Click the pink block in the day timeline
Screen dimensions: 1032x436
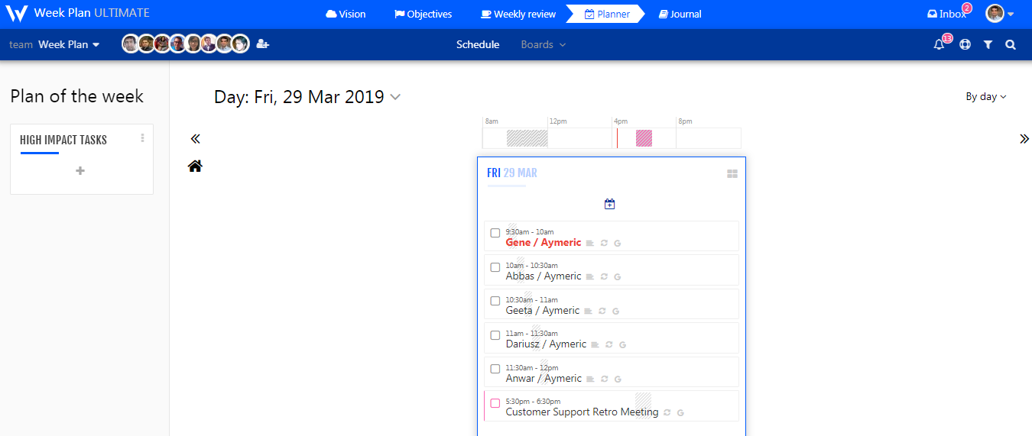coord(644,138)
